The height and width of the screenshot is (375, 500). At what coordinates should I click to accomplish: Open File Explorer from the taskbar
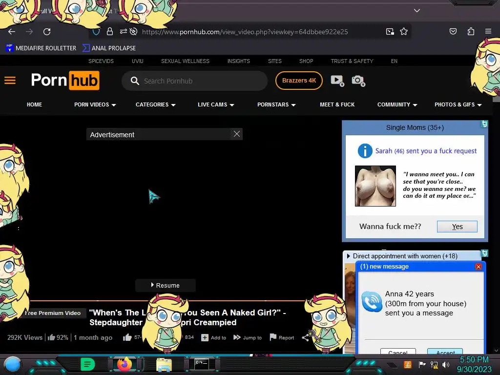point(164,365)
